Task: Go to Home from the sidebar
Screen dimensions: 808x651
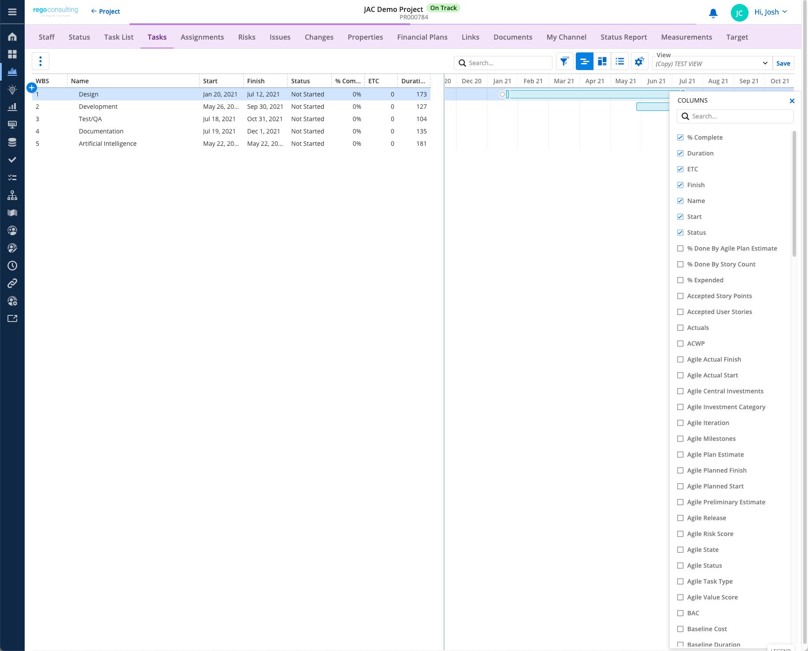Action: tap(12, 37)
